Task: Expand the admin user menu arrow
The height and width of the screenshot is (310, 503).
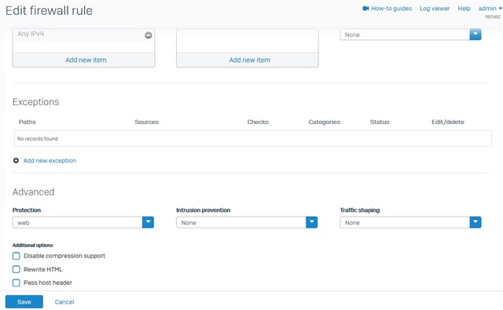Action: 500,9
